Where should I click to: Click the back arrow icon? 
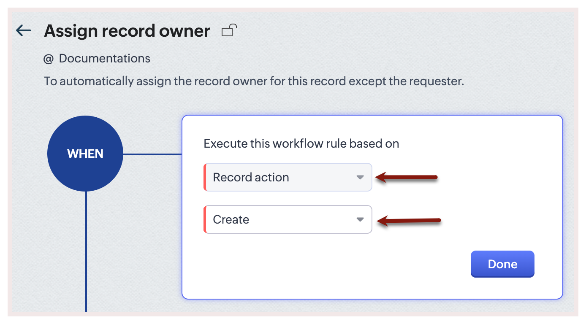[24, 30]
